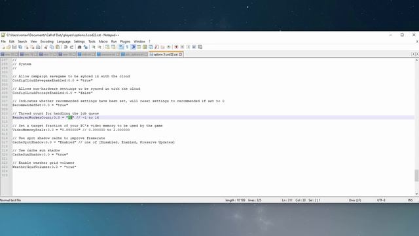The height and width of the screenshot is (236, 419).
Task: Click the Open file toolbar icon
Action: tap(9, 47)
